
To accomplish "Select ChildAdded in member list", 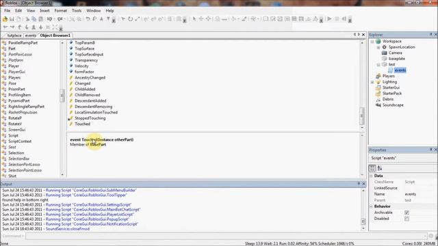I will coord(85,90).
